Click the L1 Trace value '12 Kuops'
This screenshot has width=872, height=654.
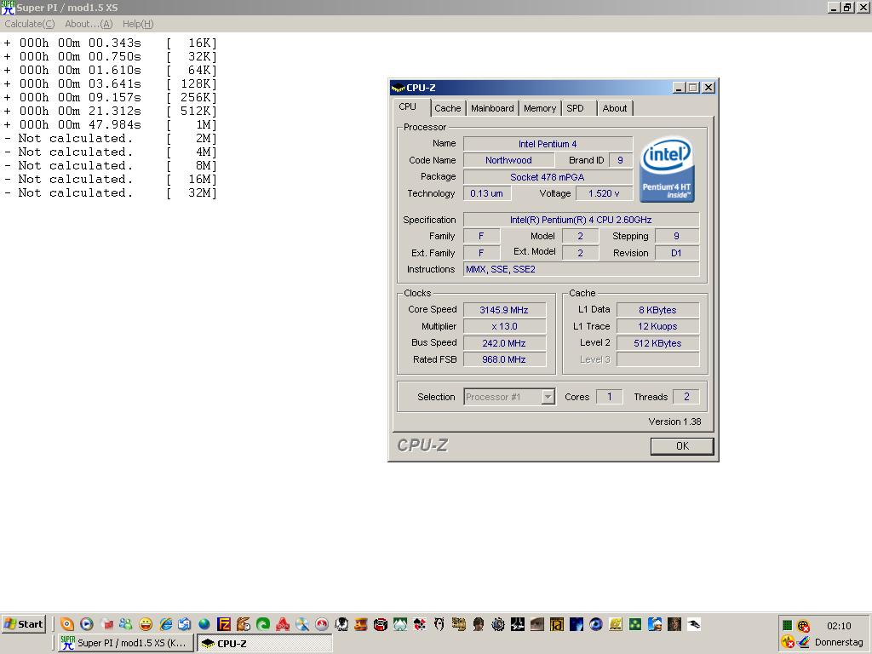(x=658, y=326)
